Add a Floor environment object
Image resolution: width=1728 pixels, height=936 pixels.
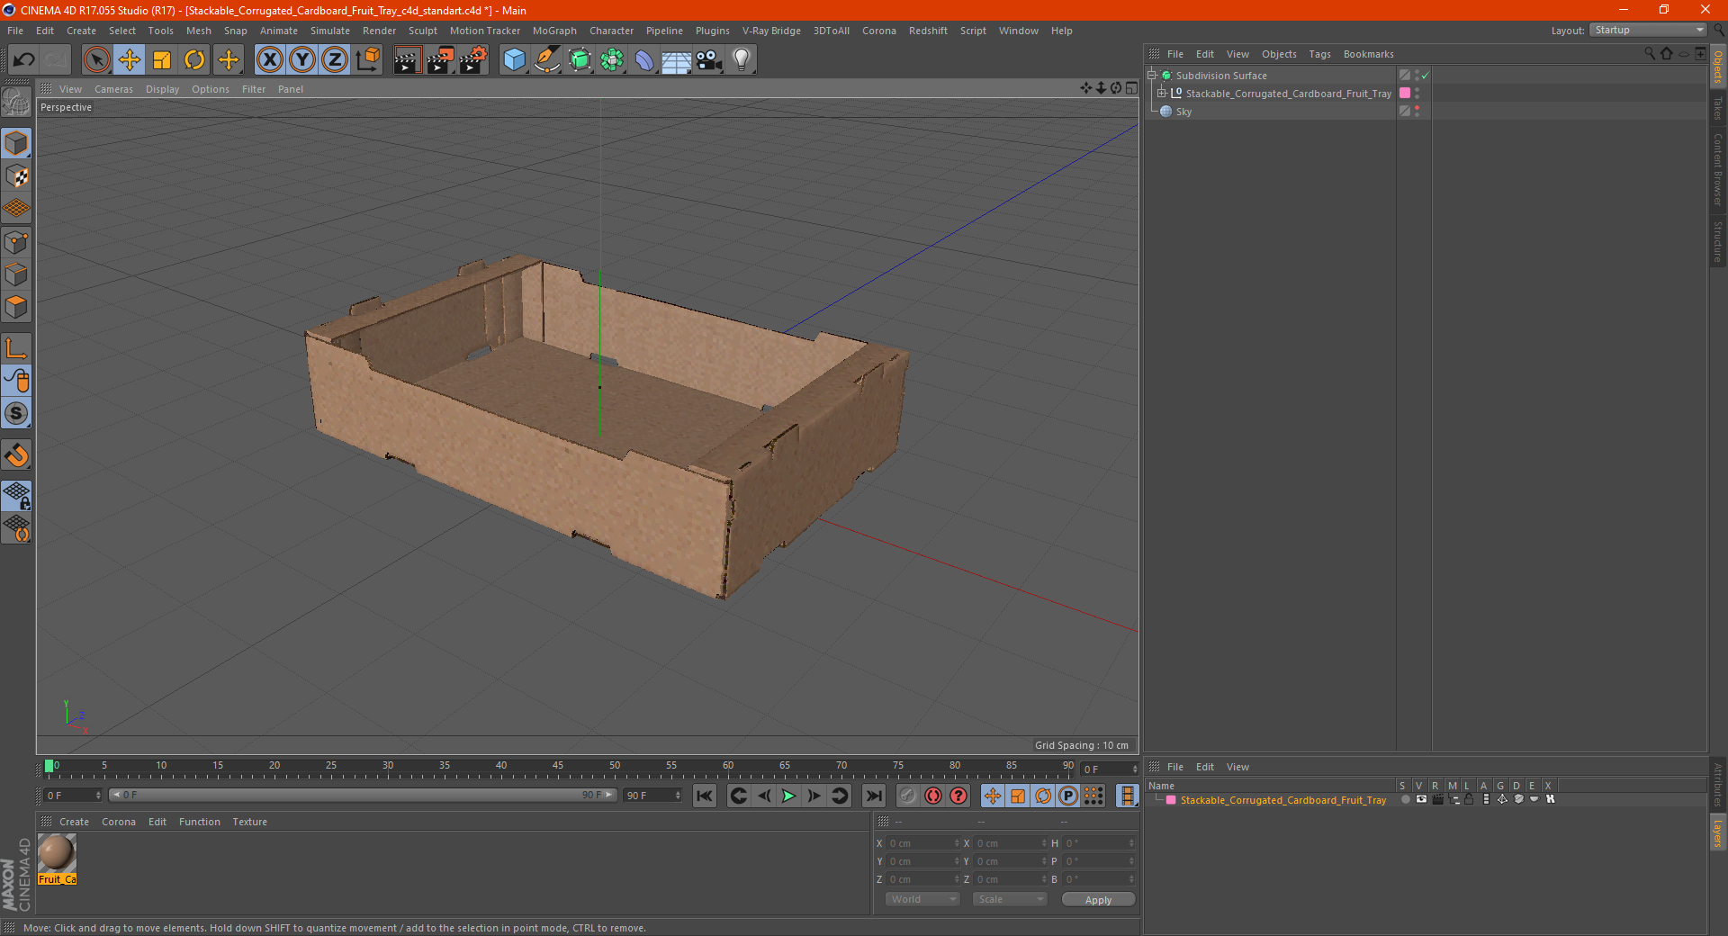(676, 60)
